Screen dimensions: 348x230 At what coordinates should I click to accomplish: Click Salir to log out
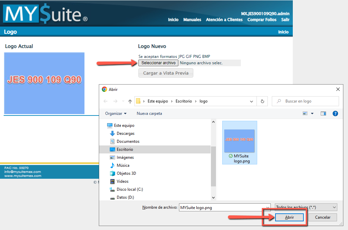(x=285, y=20)
